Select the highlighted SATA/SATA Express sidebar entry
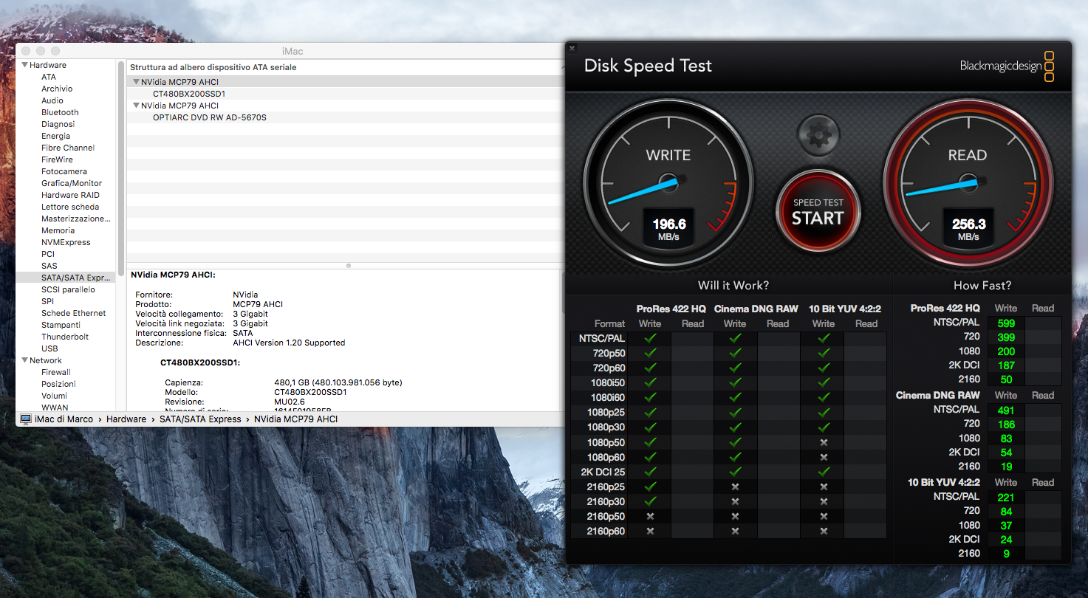This screenshot has width=1088, height=598. click(66, 278)
